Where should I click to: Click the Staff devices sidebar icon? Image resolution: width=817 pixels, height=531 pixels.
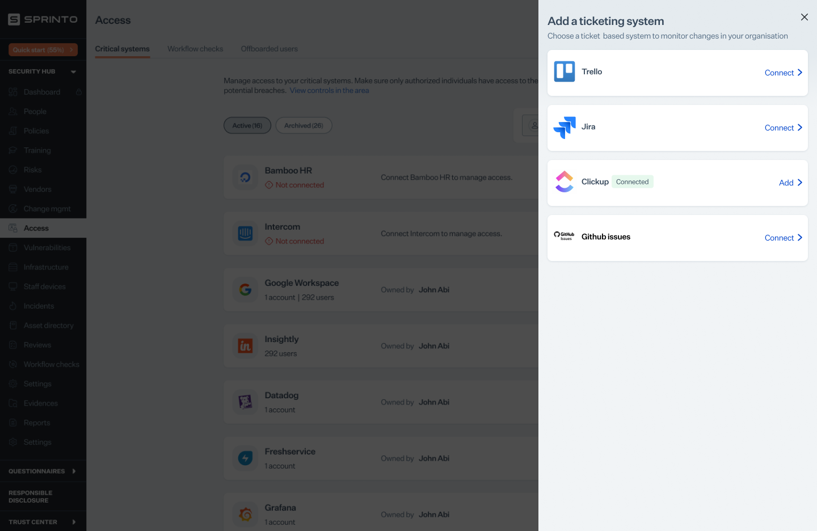tap(13, 286)
